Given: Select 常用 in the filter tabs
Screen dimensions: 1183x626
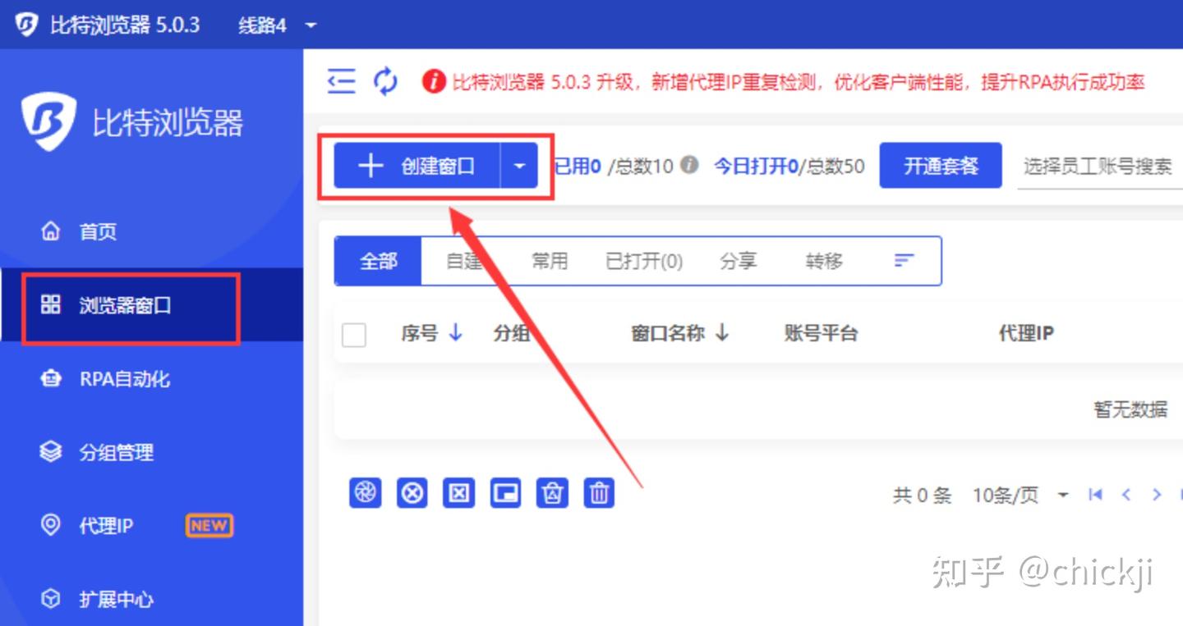Looking at the screenshot, I should (x=549, y=260).
